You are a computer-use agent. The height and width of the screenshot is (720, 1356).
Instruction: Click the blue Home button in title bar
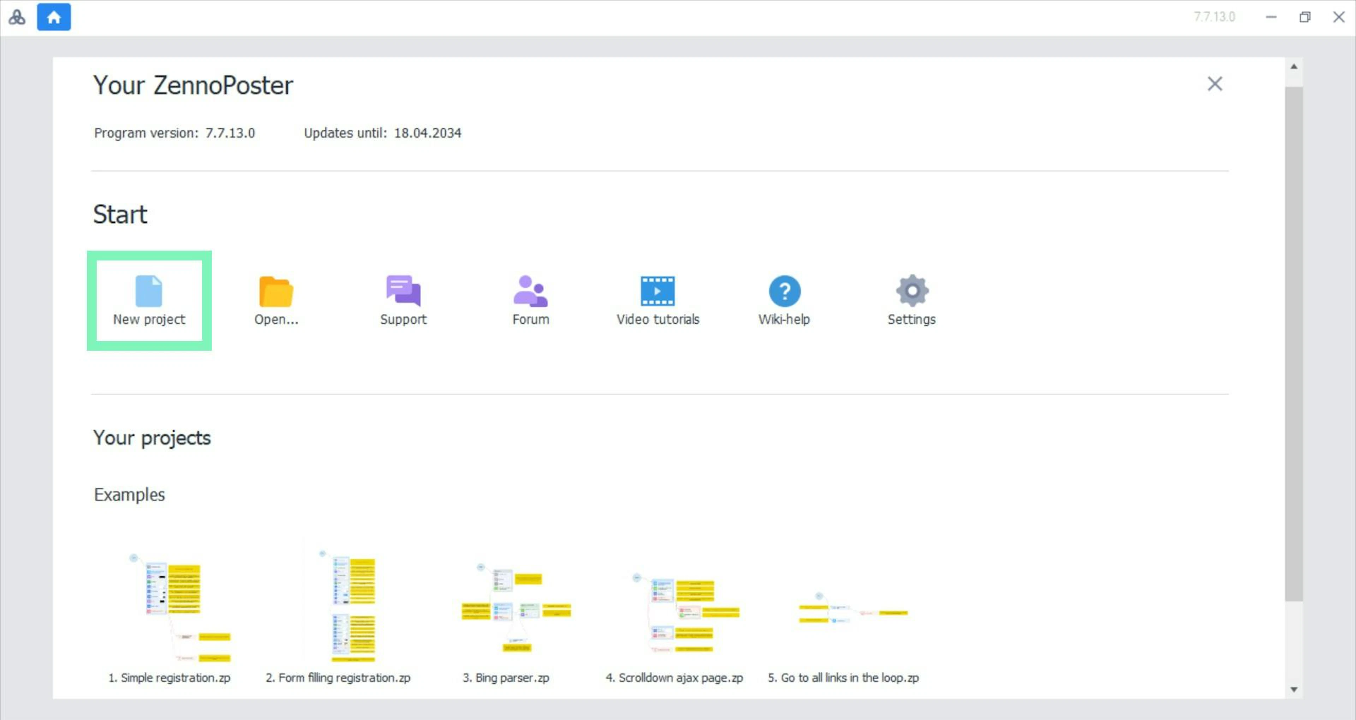54,17
